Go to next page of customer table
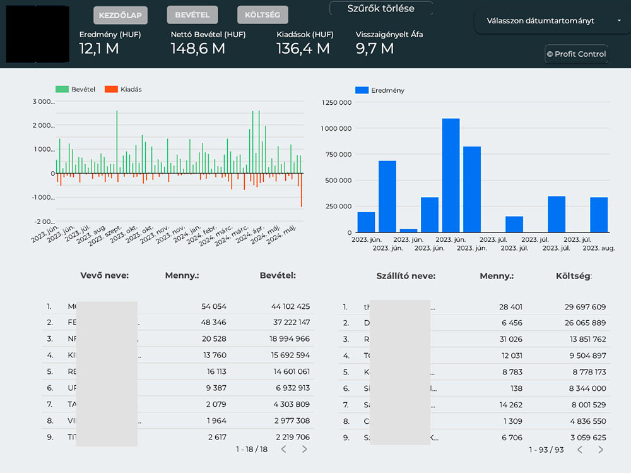 [x=304, y=449]
